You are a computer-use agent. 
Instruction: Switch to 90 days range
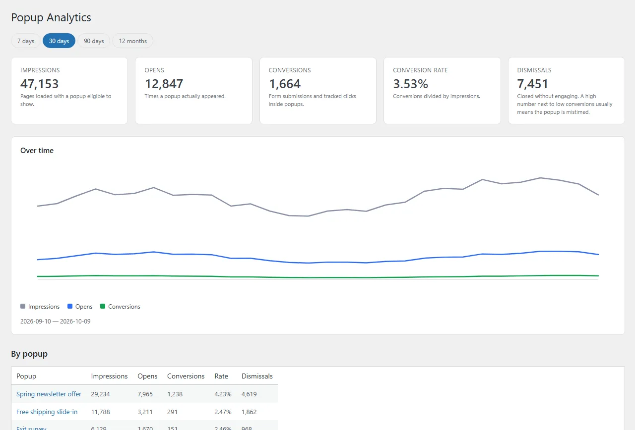94,41
